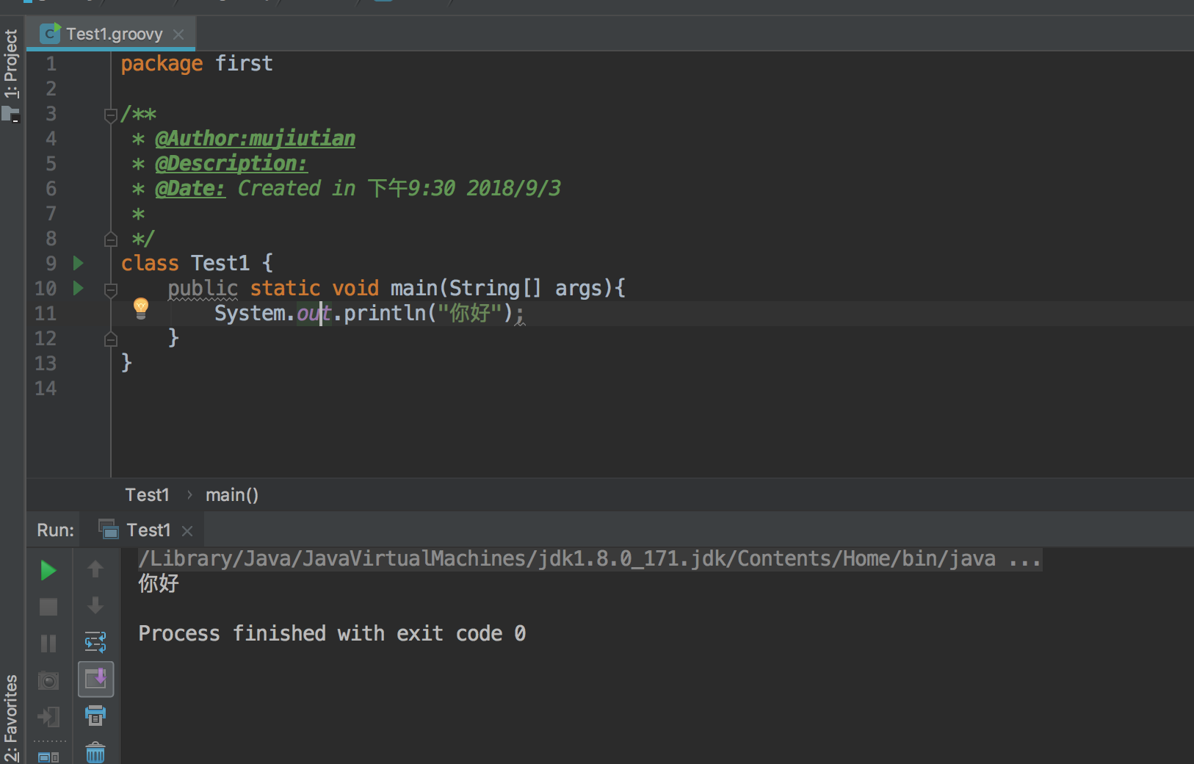Click the Stop process square icon
Screen dimensions: 1194x764
[48, 607]
